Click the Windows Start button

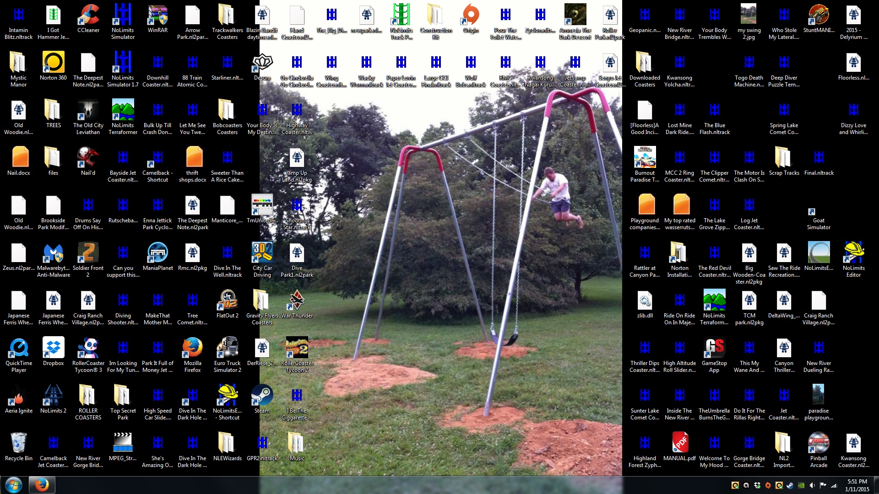point(13,485)
